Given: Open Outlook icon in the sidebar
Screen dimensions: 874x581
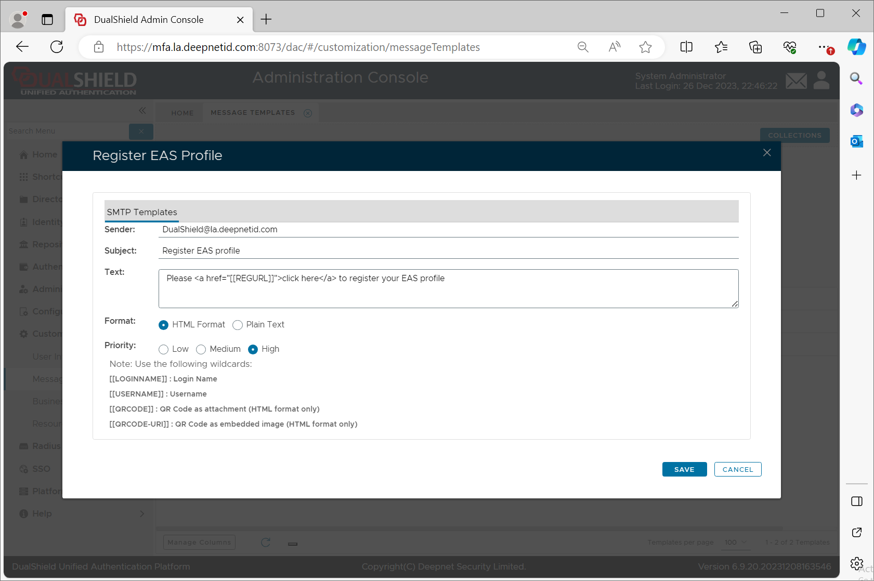Looking at the screenshot, I should [856, 141].
